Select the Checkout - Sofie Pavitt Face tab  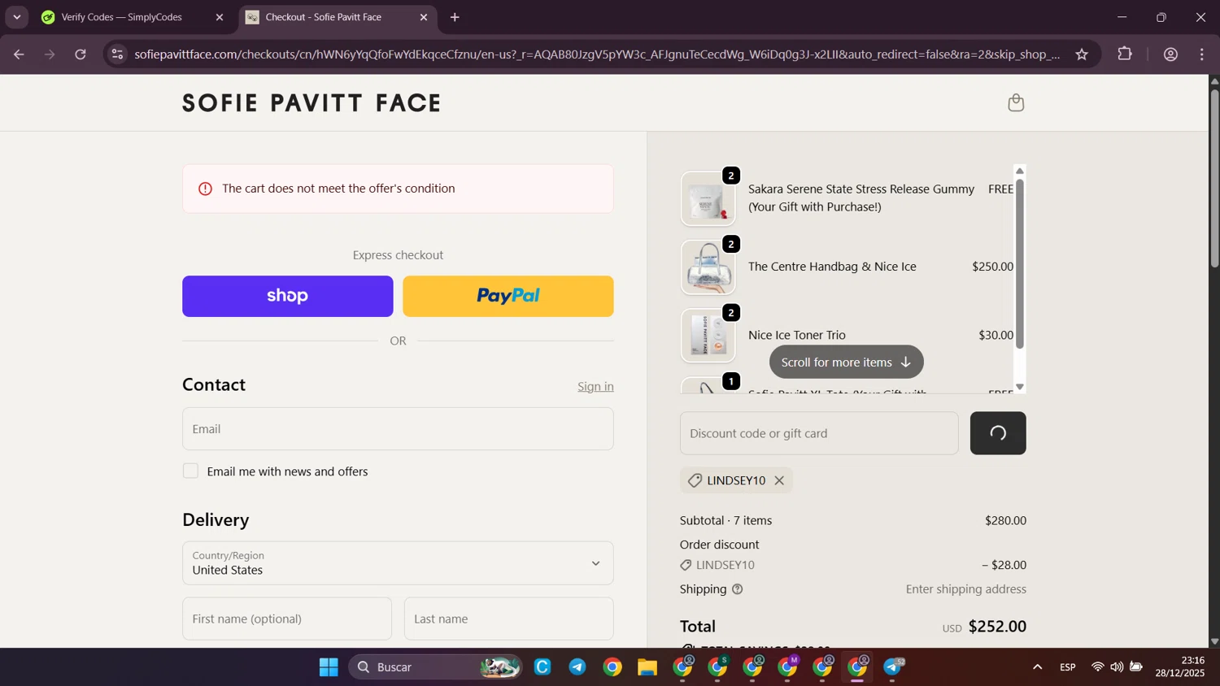pos(338,17)
